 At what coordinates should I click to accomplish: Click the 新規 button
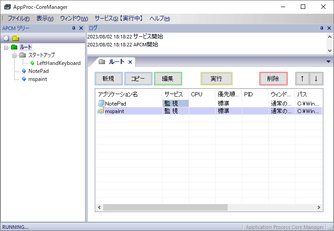pyautogui.click(x=109, y=79)
